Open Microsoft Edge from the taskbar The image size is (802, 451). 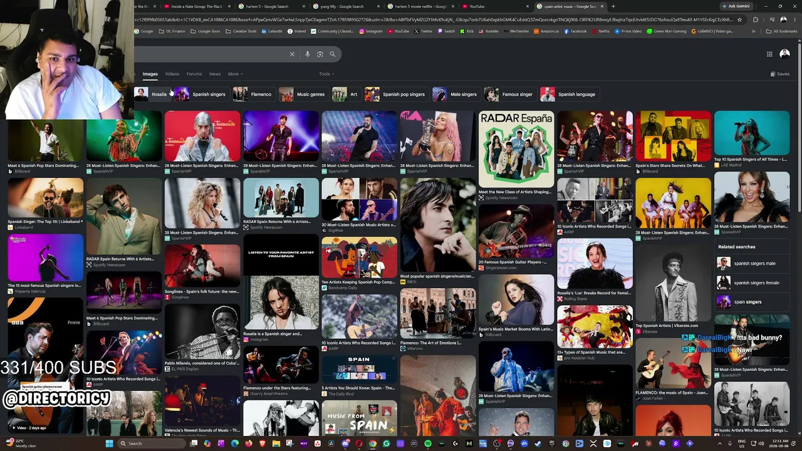coord(235,443)
